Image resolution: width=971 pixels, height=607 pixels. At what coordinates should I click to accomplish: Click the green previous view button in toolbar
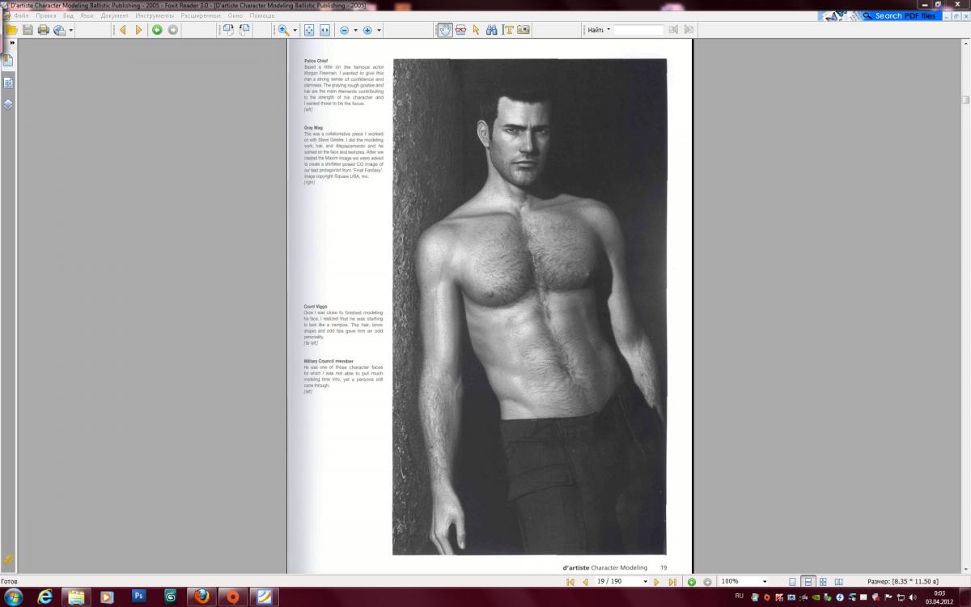[157, 30]
